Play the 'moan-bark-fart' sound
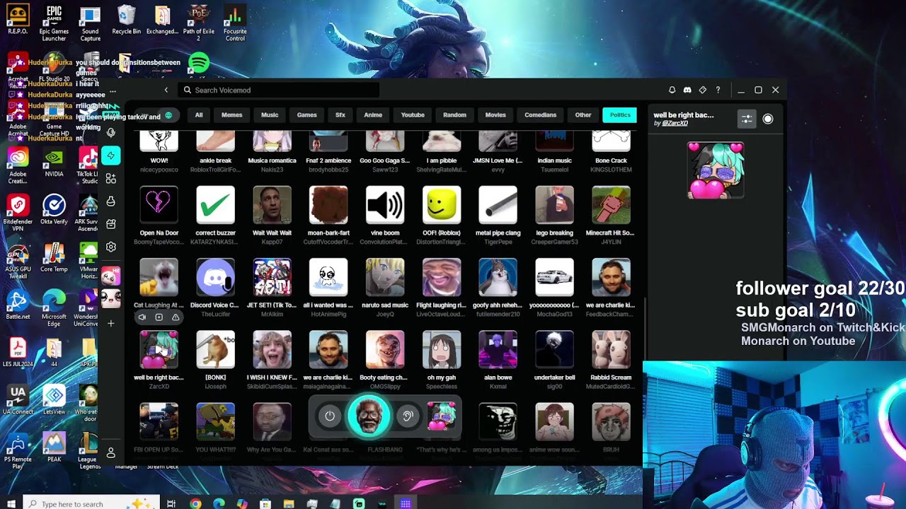 328,205
